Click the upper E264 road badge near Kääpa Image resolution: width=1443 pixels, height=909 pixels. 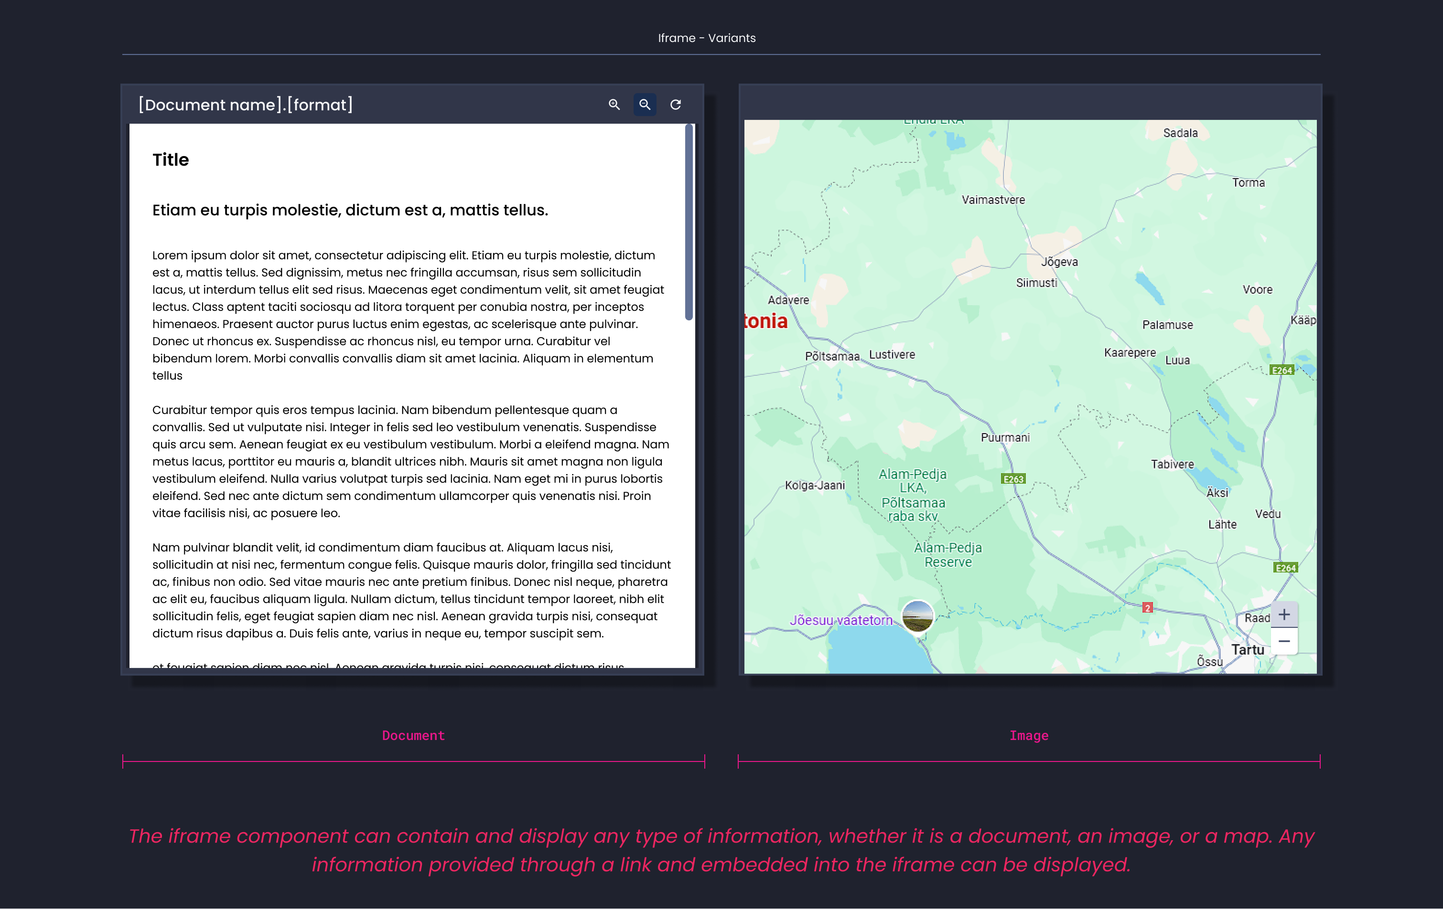tap(1282, 370)
